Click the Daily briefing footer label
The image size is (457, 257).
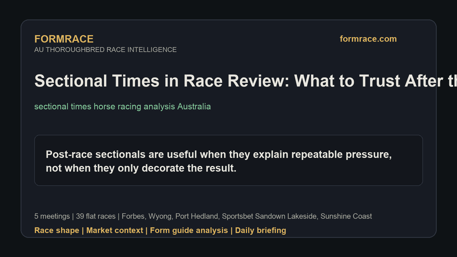click(x=260, y=230)
